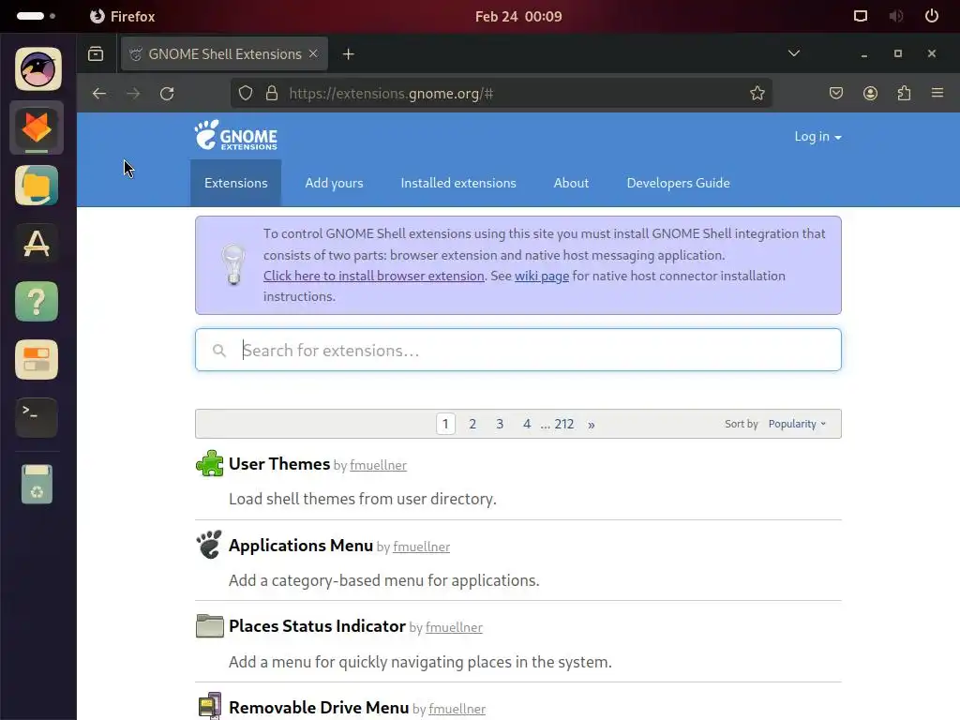This screenshot has height=720, width=960.
Task: Bookmark this page with the star icon
Action: coord(757,93)
